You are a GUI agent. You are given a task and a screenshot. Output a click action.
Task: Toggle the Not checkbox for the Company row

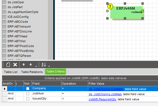pyautogui.click(x=28, y=89)
